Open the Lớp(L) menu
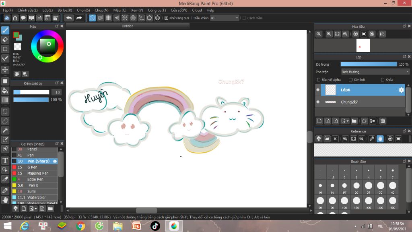 point(47,10)
